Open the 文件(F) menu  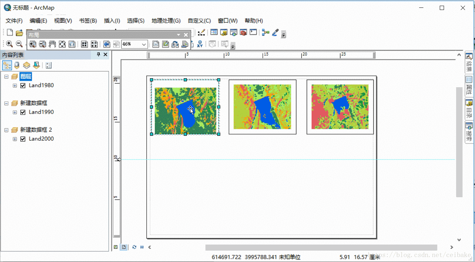point(14,21)
